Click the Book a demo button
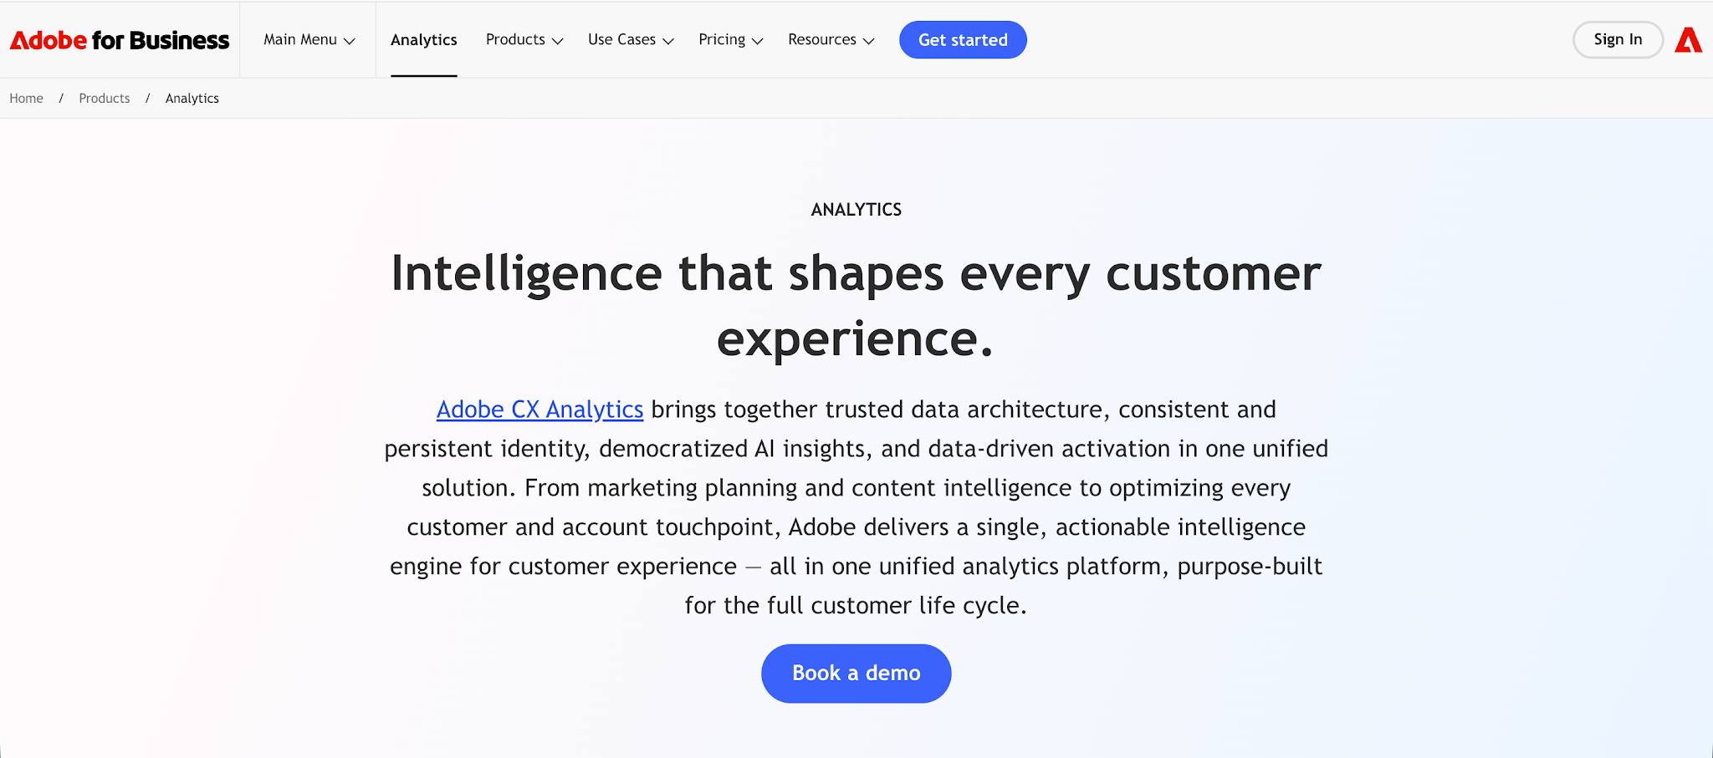This screenshot has width=1713, height=758. coord(856,673)
